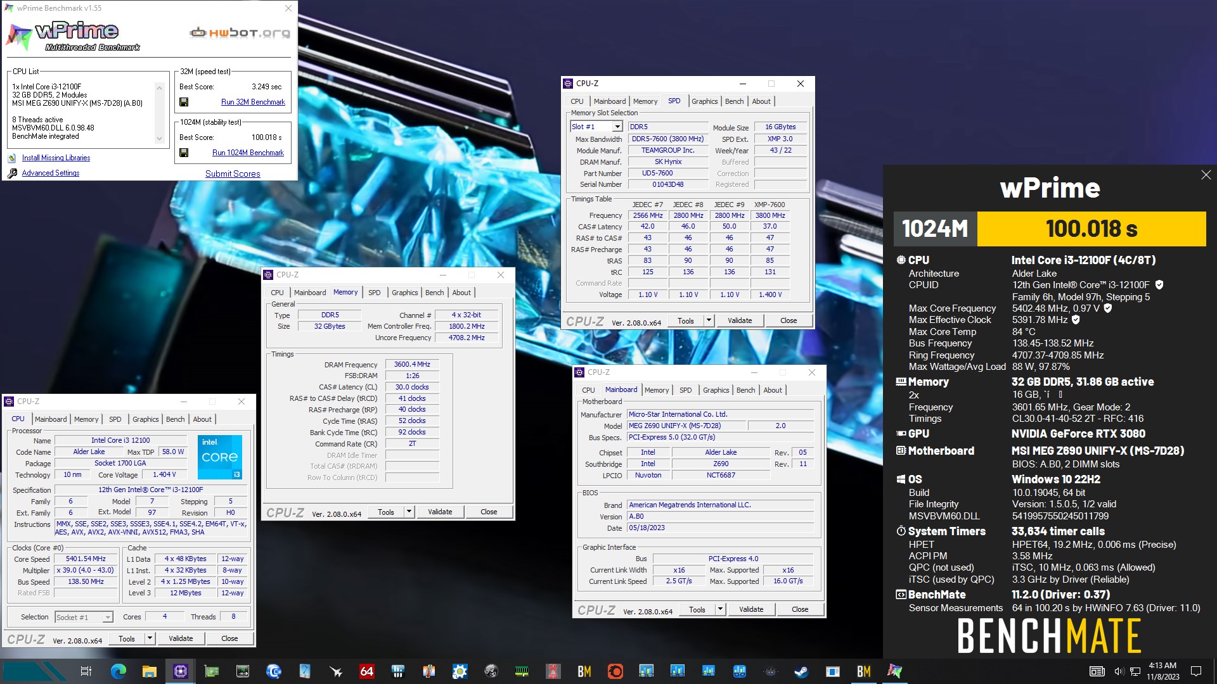Click the rightmost BM BenchMate taskbar icon
Screen dimensions: 1217x684
pyautogui.click(x=864, y=671)
